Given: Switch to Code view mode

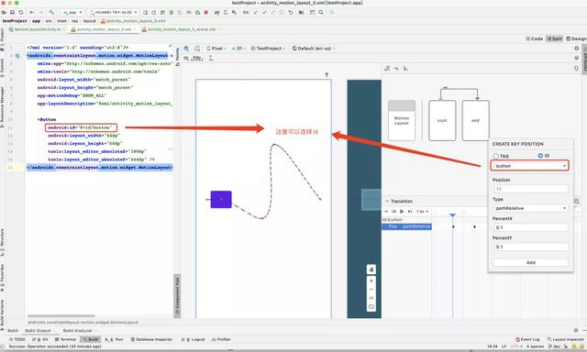Looking at the screenshot, I should 534,38.
